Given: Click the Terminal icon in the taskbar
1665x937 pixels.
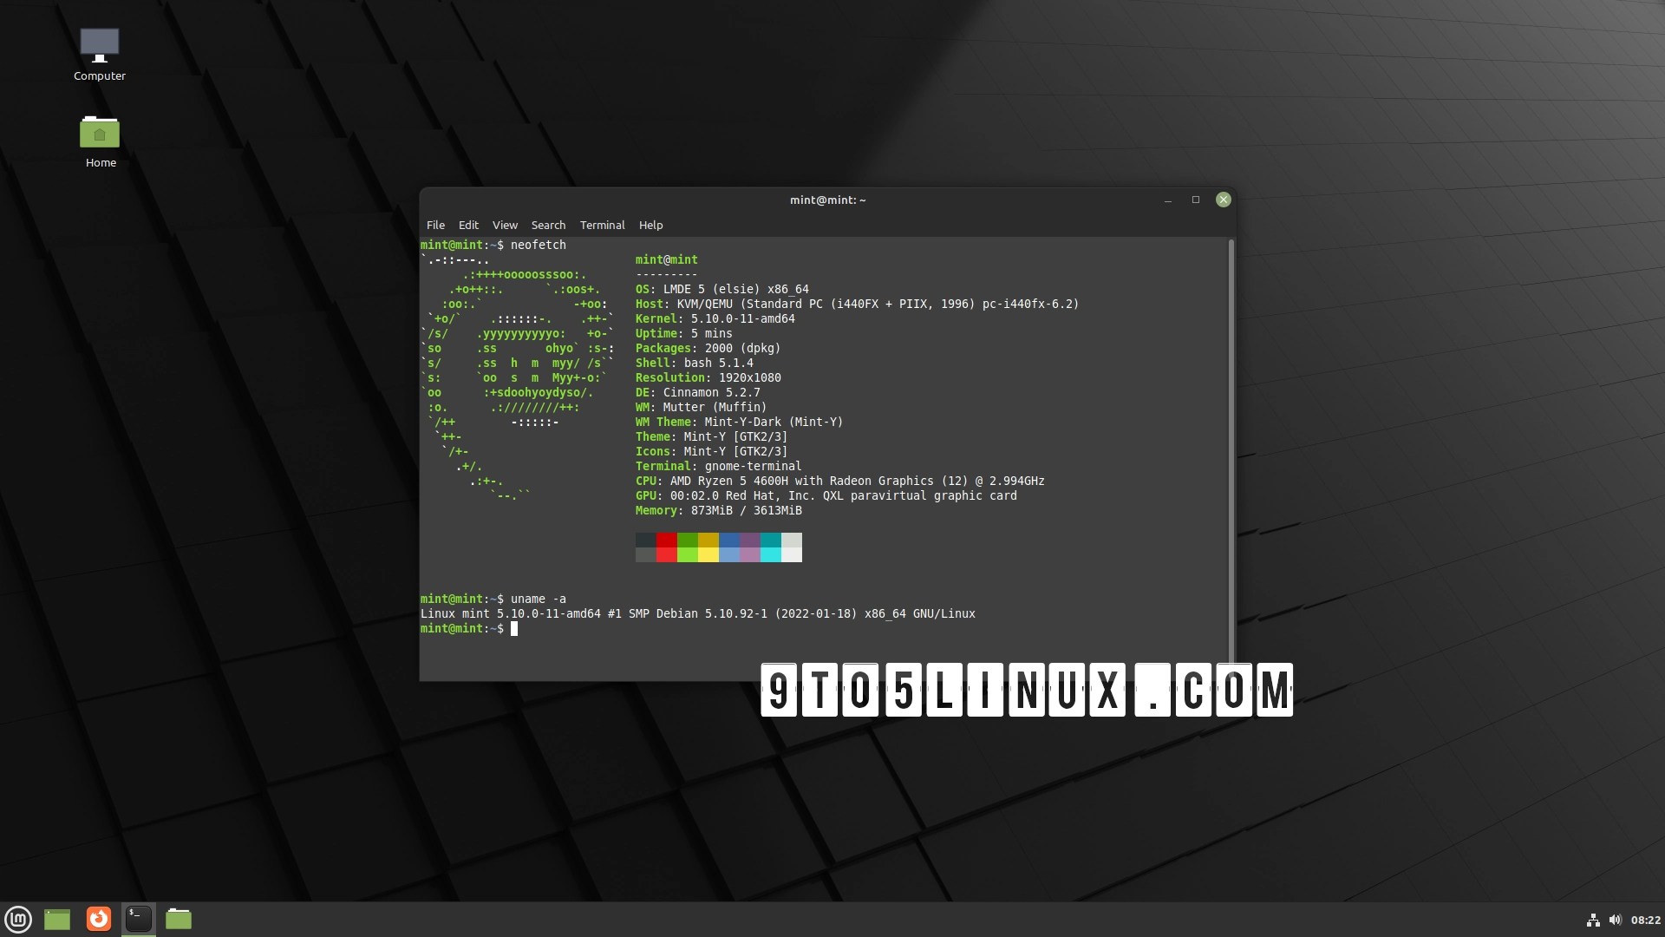Looking at the screenshot, I should pyautogui.click(x=139, y=919).
